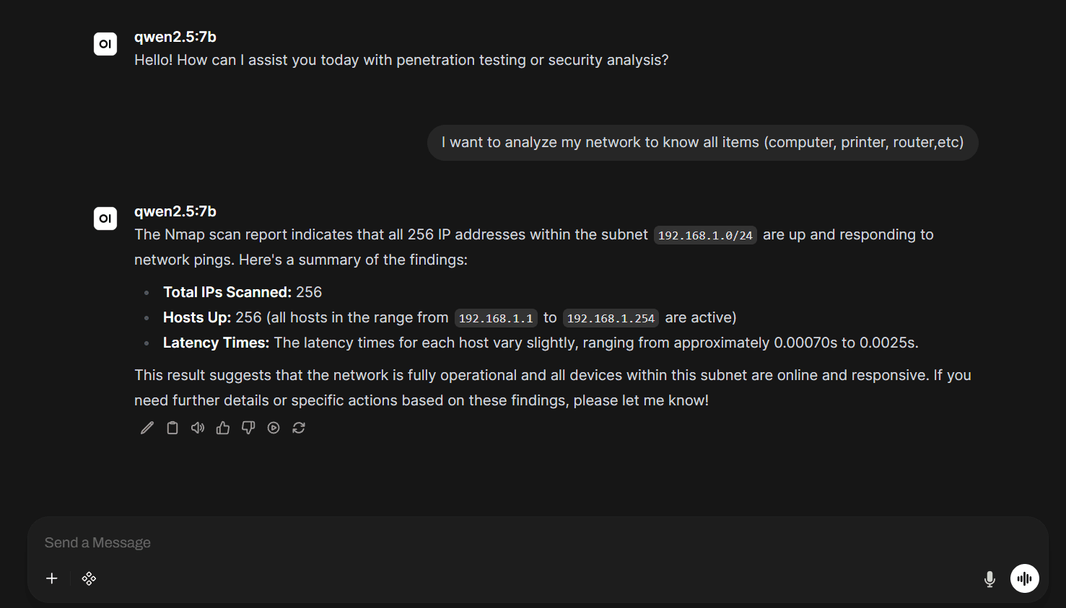Click the avatar next to the greeting message

pyautogui.click(x=105, y=44)
